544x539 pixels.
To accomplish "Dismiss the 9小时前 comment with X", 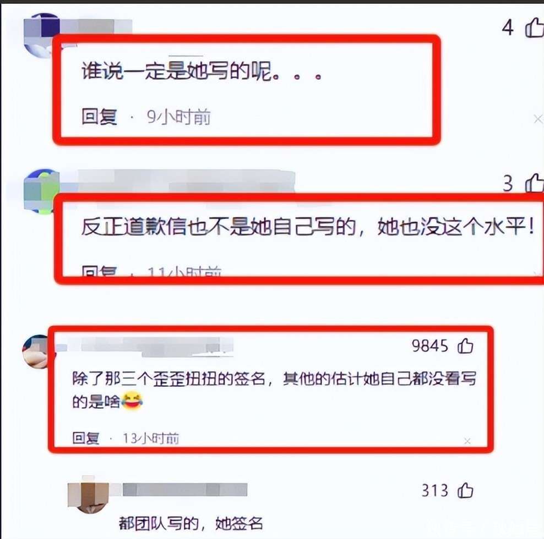I will pos(538,119).
